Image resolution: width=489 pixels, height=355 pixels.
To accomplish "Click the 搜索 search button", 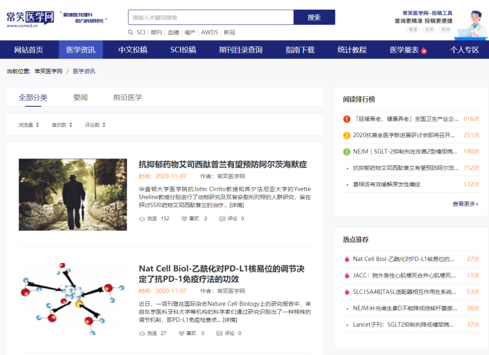I will click(315, 17).
